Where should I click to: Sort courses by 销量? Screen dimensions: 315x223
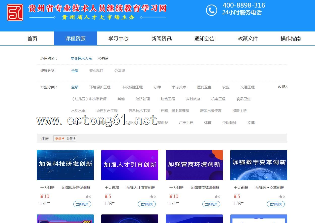59,138
